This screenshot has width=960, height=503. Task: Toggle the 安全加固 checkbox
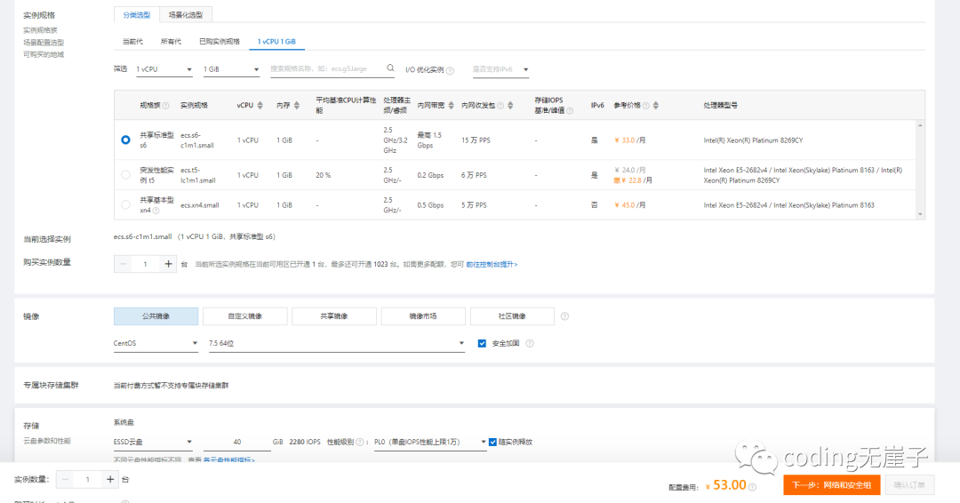(482, 343)
